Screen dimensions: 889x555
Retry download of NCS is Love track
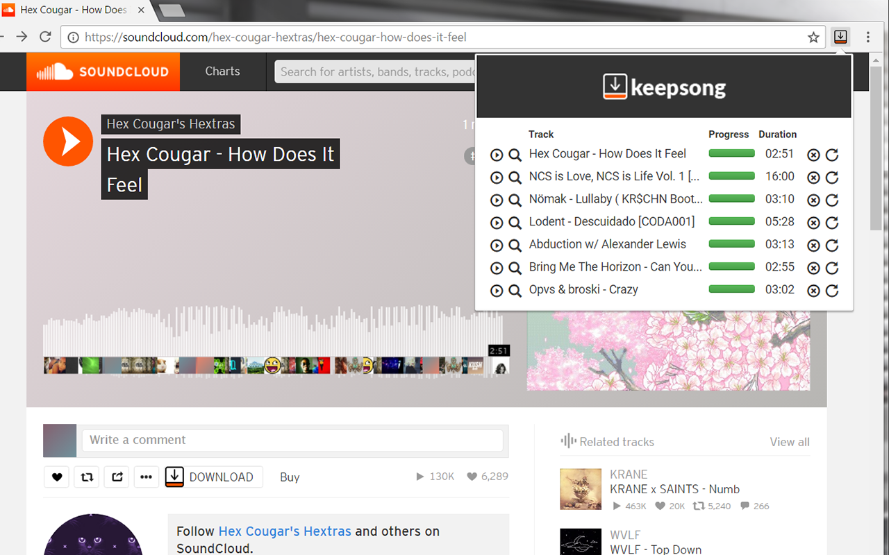(832, 178)
